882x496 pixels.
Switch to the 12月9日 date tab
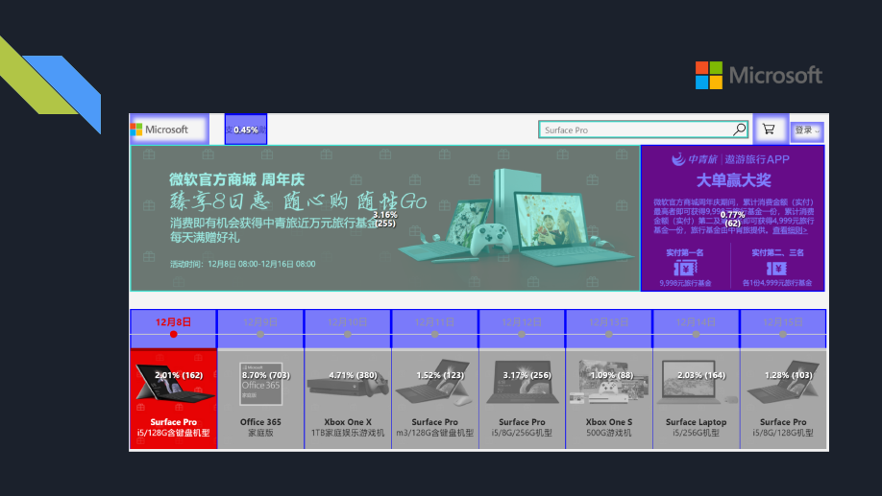coord(260,323)
